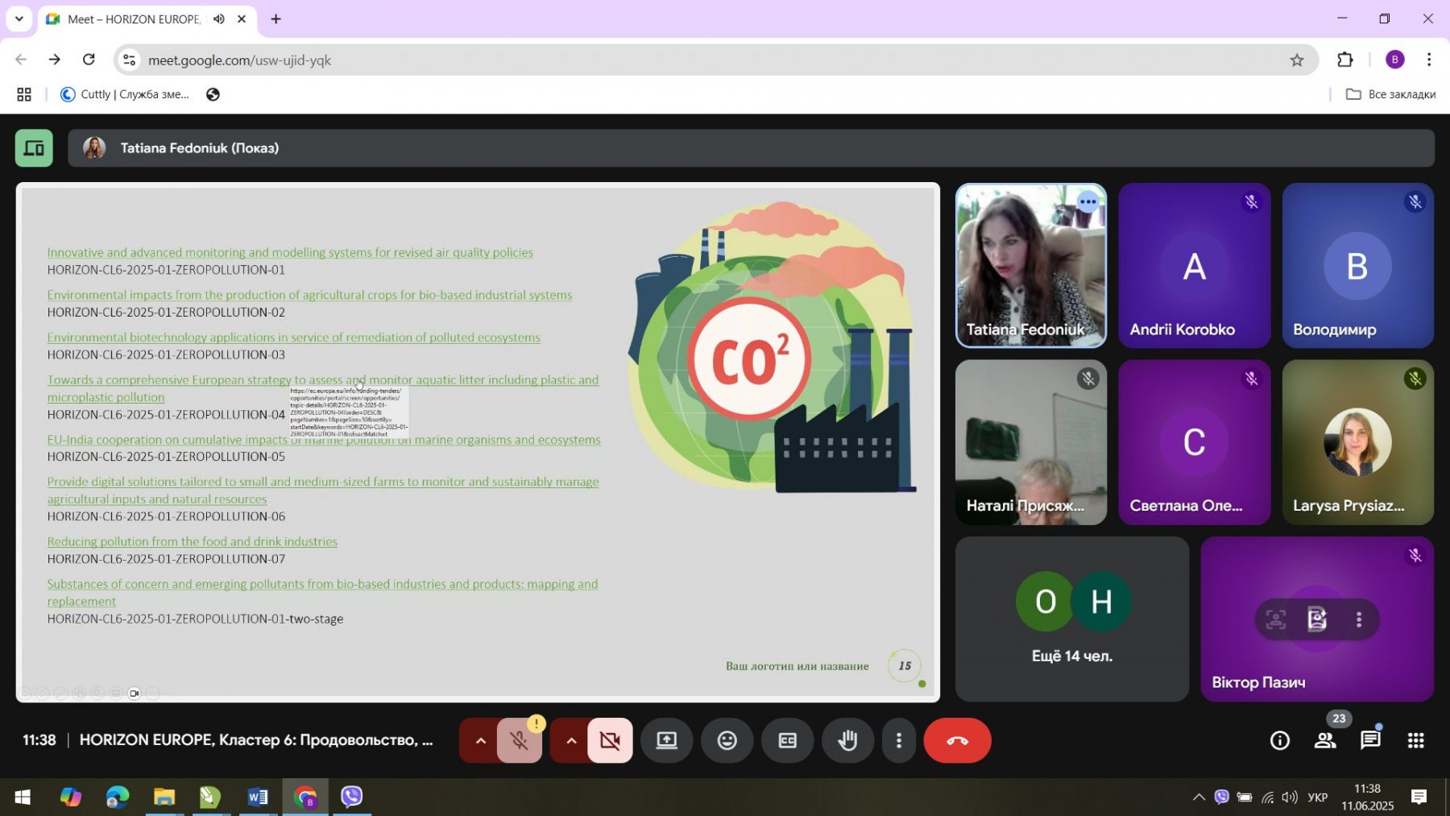Start presenting your screen
The image size is (1450, 816).
[x=667, y=740]
